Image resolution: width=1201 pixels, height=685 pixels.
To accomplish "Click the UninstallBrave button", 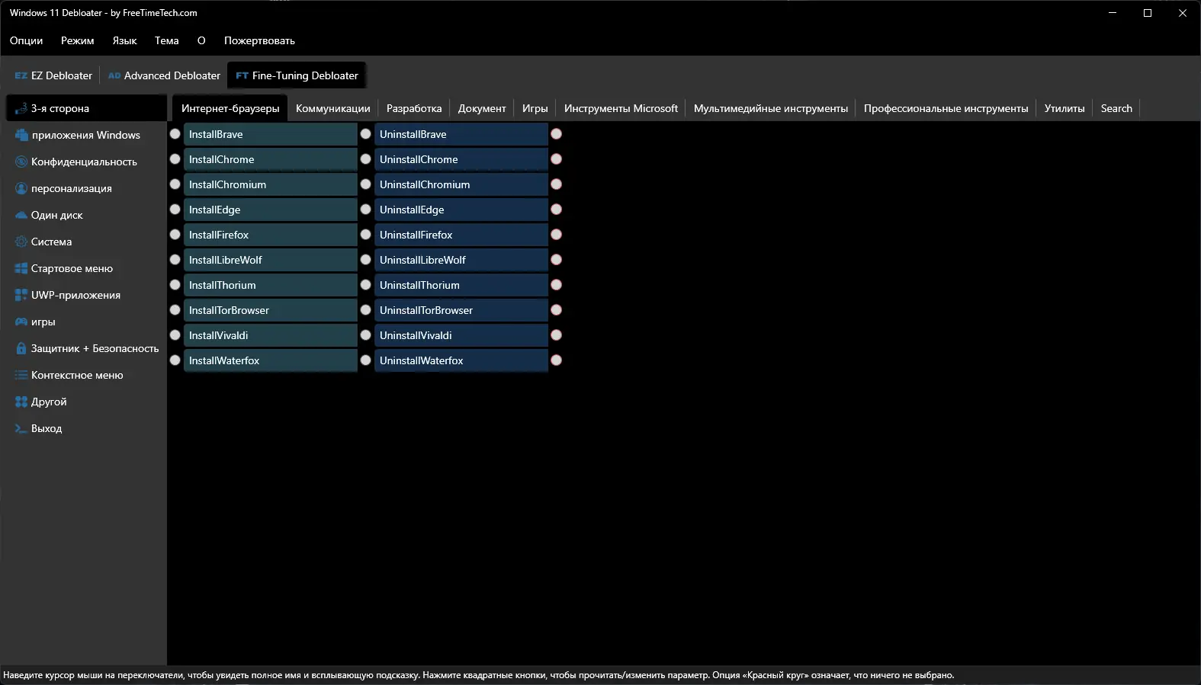I will (x=461, y=134).
